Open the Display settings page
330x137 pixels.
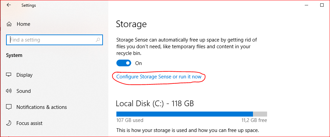[x=25, y=75]
